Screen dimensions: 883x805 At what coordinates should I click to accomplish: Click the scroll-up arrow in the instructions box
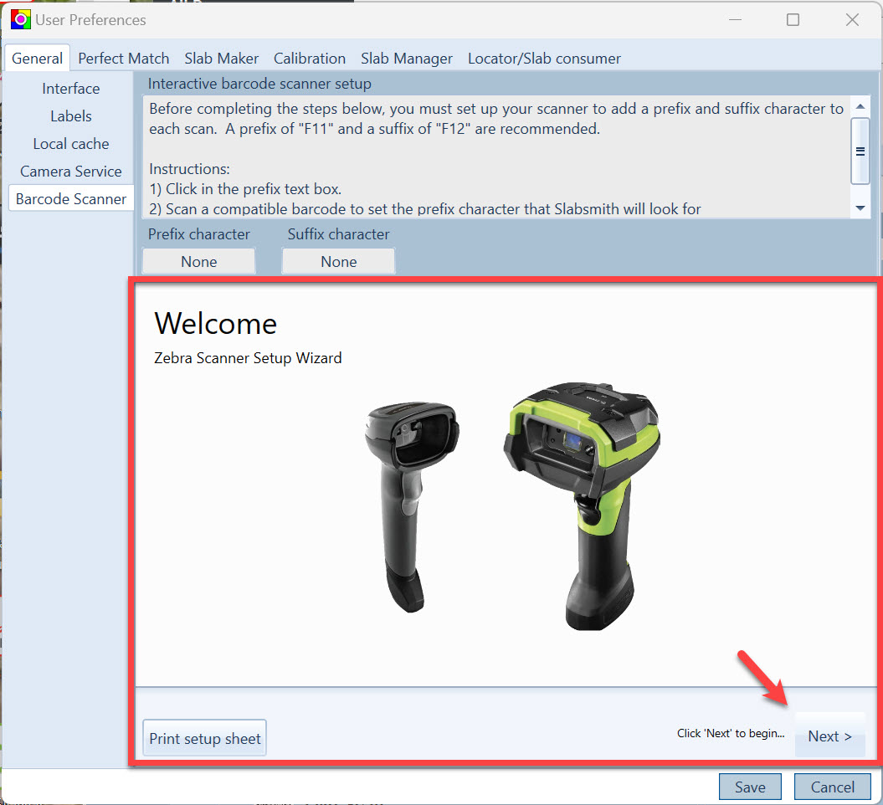[x=860, y=107]
